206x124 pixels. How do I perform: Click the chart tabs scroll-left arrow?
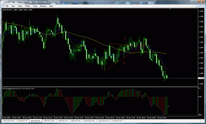pyautogui.click(x=200, y=121)
